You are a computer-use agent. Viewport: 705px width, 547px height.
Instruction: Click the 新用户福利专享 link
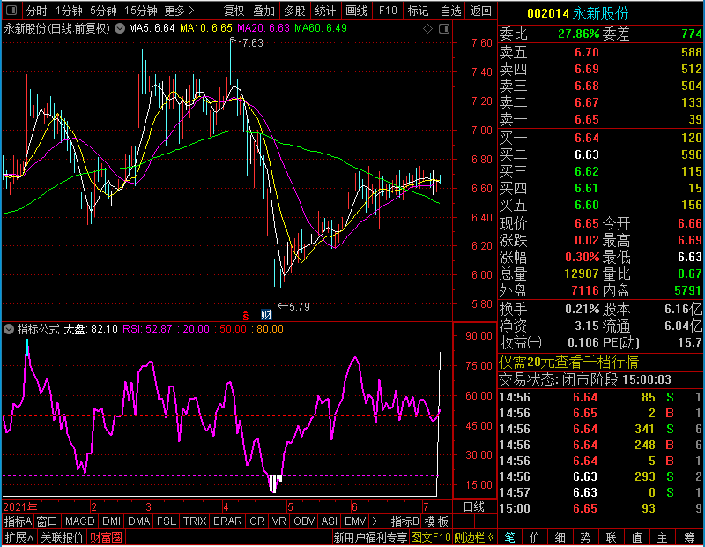370,537
